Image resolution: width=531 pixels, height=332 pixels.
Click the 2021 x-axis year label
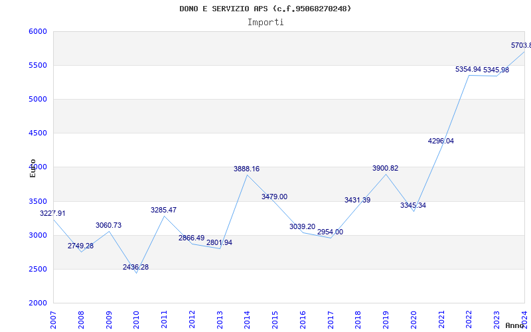(441, 320)
